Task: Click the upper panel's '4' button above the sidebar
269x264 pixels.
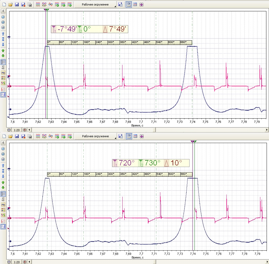Action: 3,11
